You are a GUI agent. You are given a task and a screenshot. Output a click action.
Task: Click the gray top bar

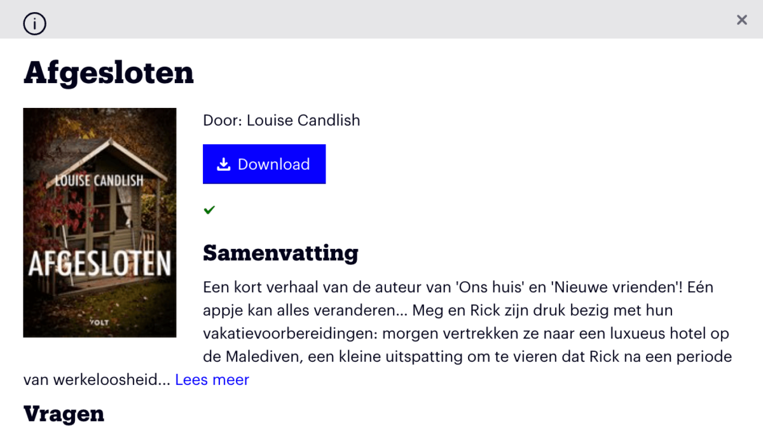pyautogui.click(x=381, y=19)
